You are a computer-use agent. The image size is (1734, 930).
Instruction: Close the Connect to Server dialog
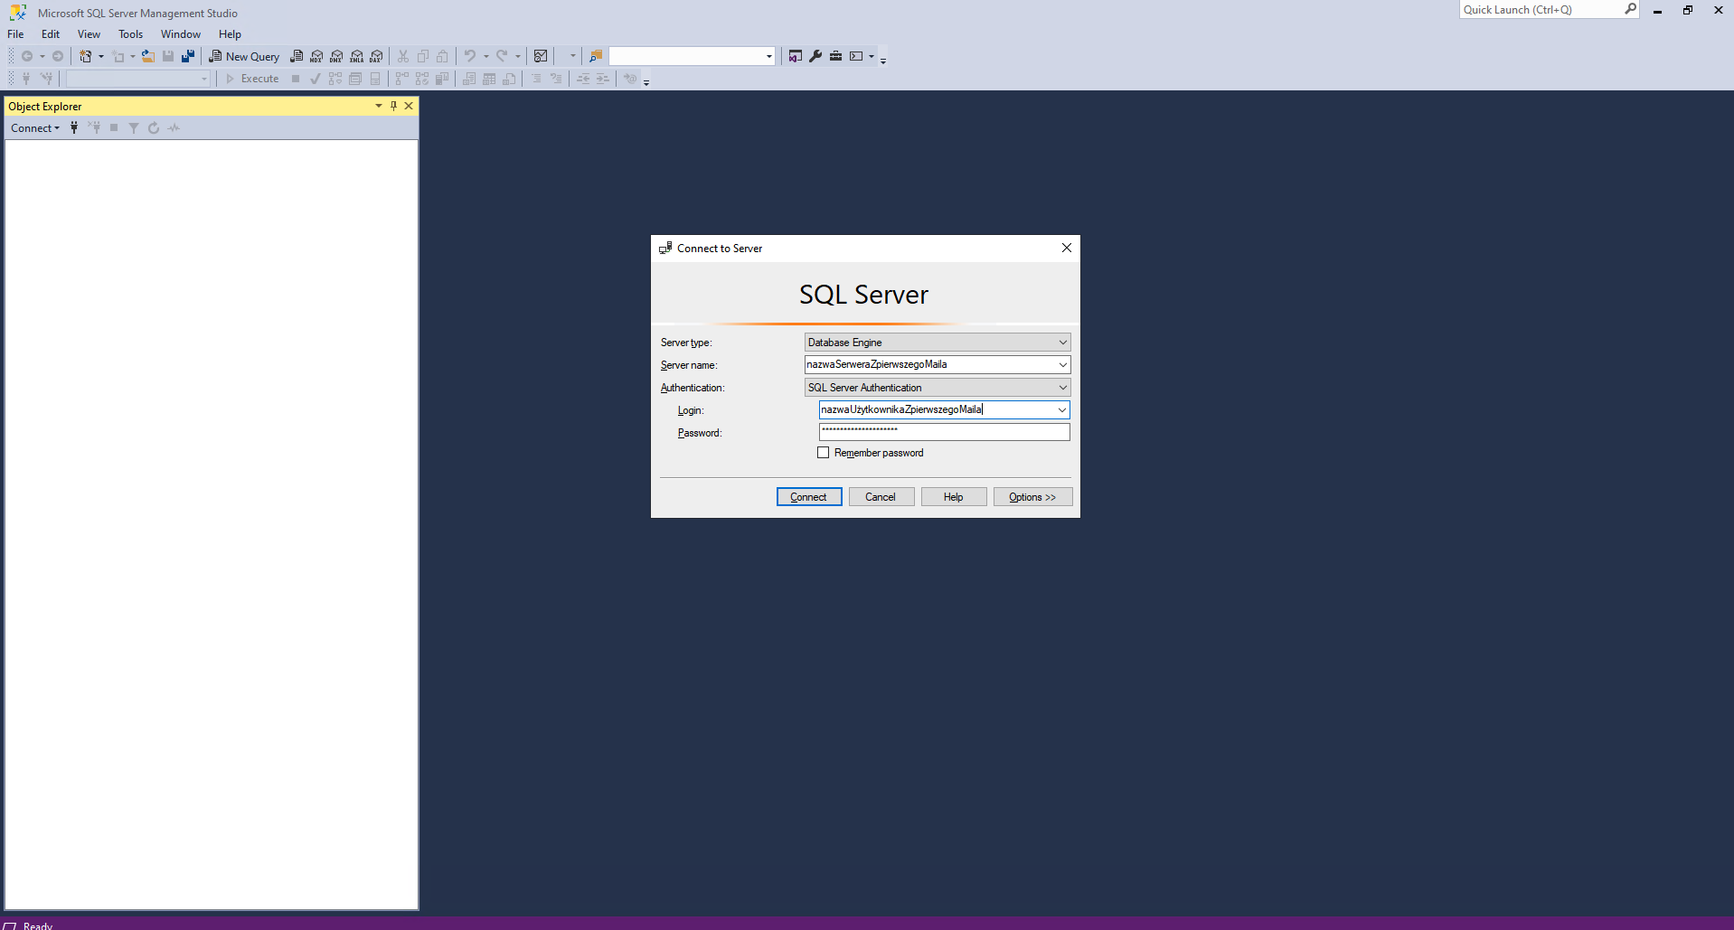click(x=1067, y=248)
